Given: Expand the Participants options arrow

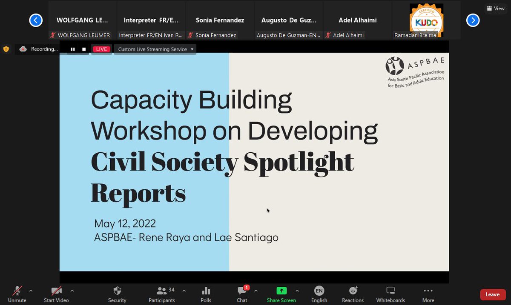Looking at the screenshot, I should click(184, 291).
